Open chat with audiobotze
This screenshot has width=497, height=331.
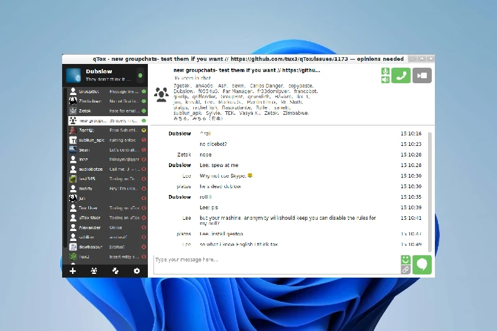pyautogui.click(x=107, y=169)
